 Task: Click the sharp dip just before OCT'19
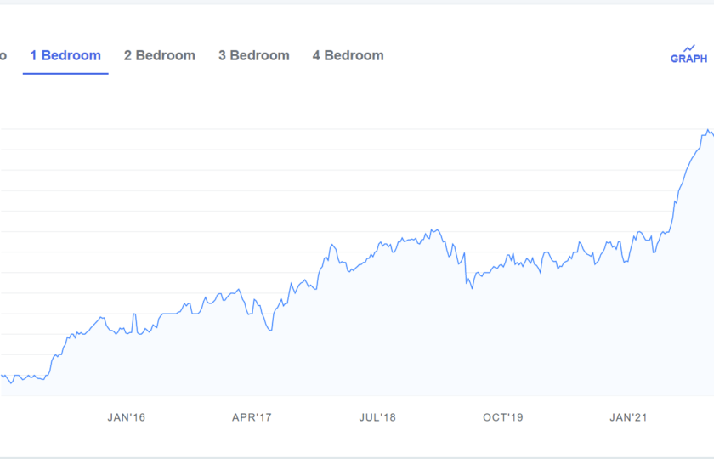pyautogui.click(x=473, y=288)
